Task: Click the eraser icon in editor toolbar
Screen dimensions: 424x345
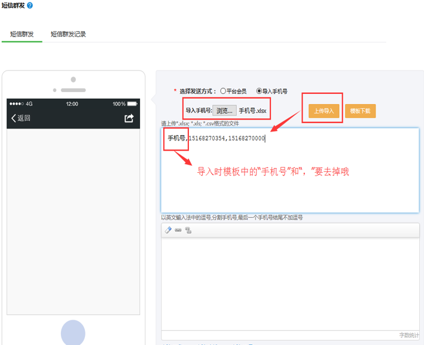Action: tap(169, 230)
